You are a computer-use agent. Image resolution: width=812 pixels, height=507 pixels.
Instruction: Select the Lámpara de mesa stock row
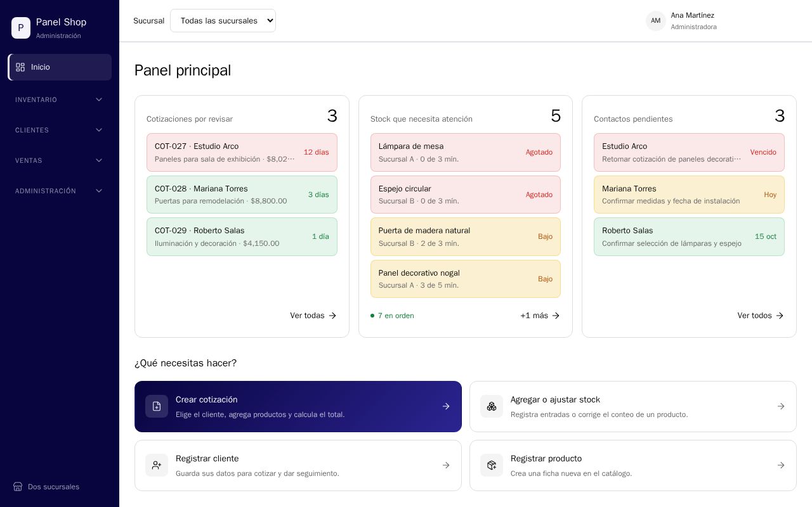tap(466, 152)
